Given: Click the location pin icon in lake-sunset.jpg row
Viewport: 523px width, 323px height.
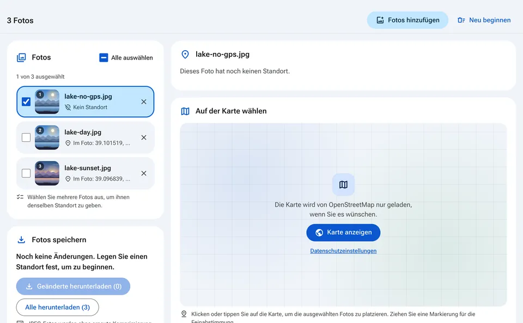Looking at the screenshot, I should tap(68, 179).
